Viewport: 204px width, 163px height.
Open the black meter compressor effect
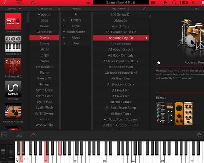click(x=170, y=113)
